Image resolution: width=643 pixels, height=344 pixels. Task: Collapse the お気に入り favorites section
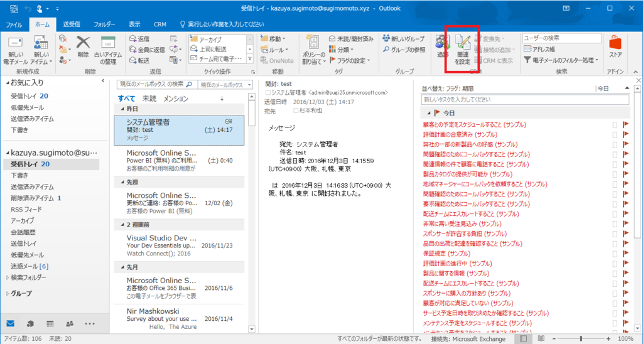click(8, 83)
